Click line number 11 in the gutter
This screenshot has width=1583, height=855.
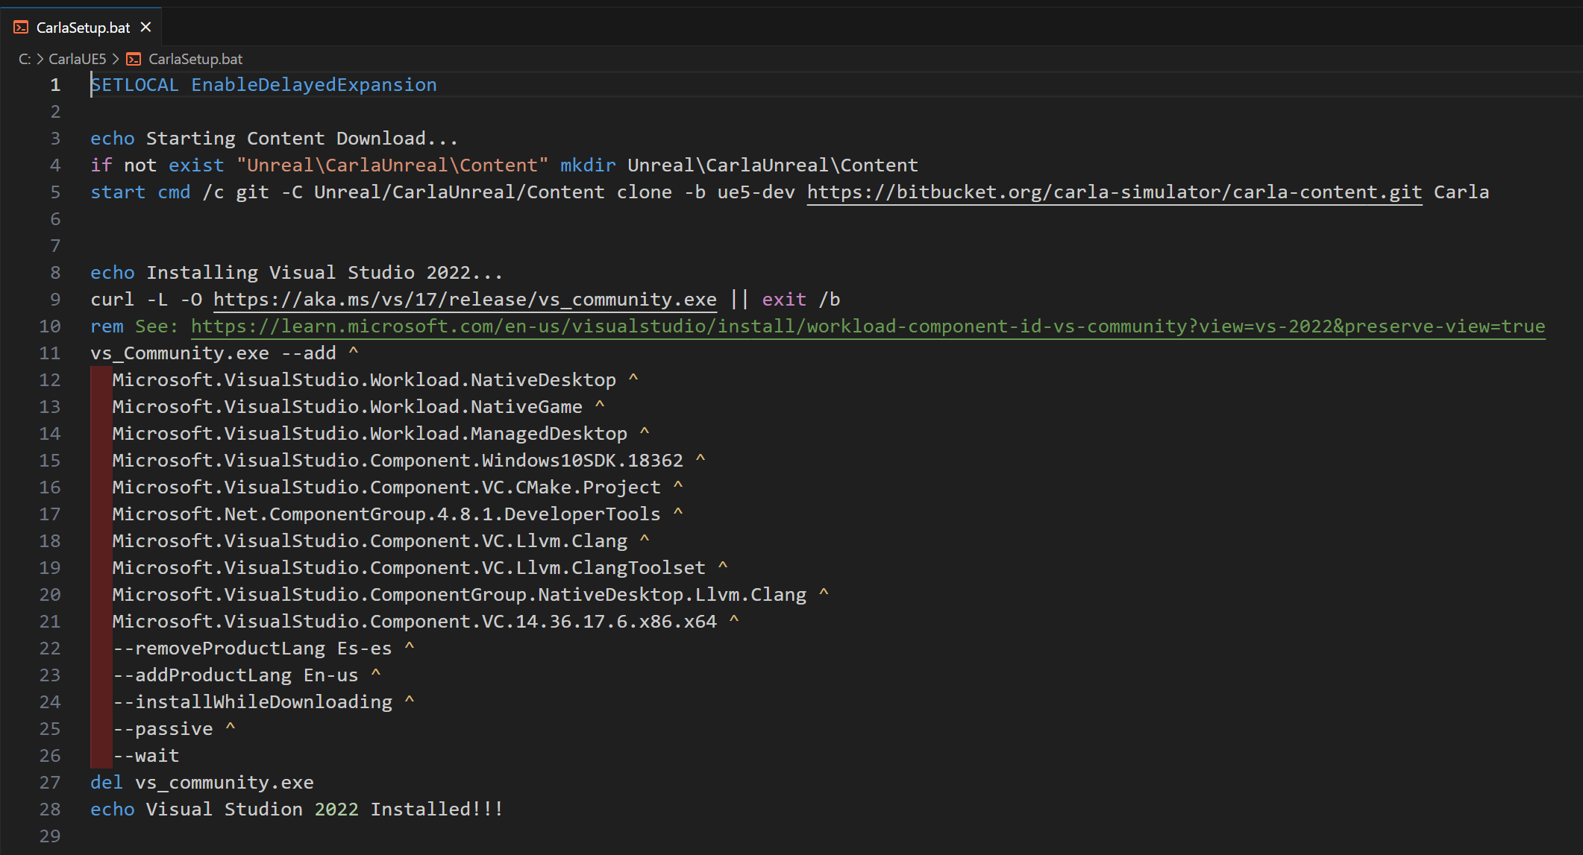[x=50, y=353]
